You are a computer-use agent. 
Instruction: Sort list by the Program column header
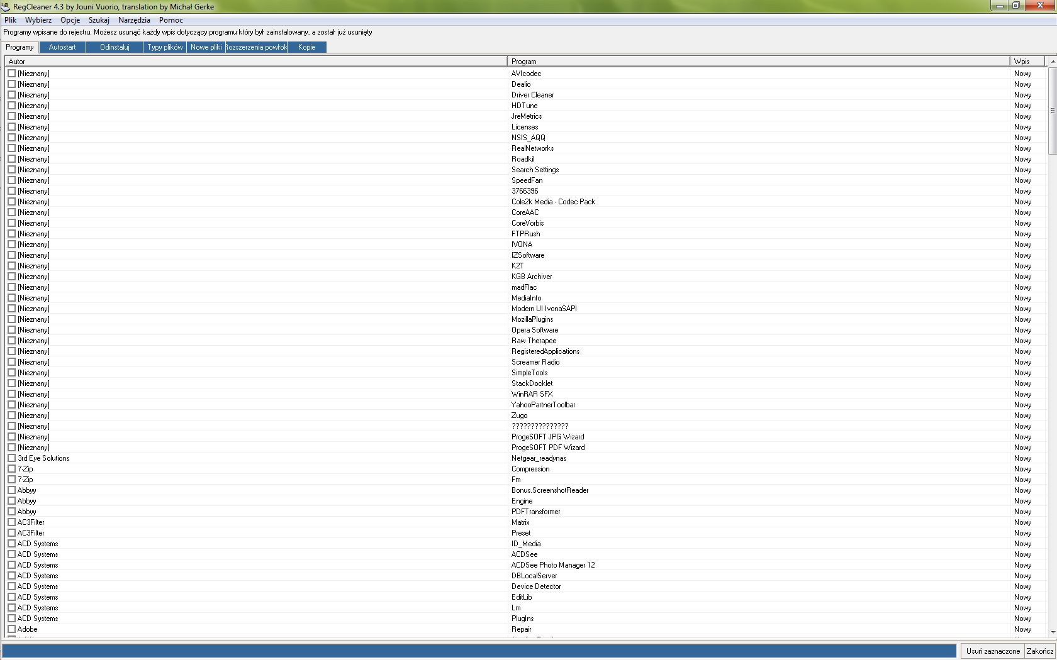point(758,61)
